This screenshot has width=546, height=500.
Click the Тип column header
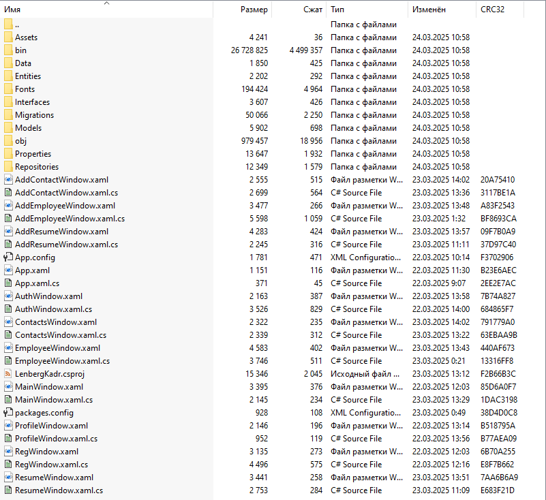coord(337,10)
